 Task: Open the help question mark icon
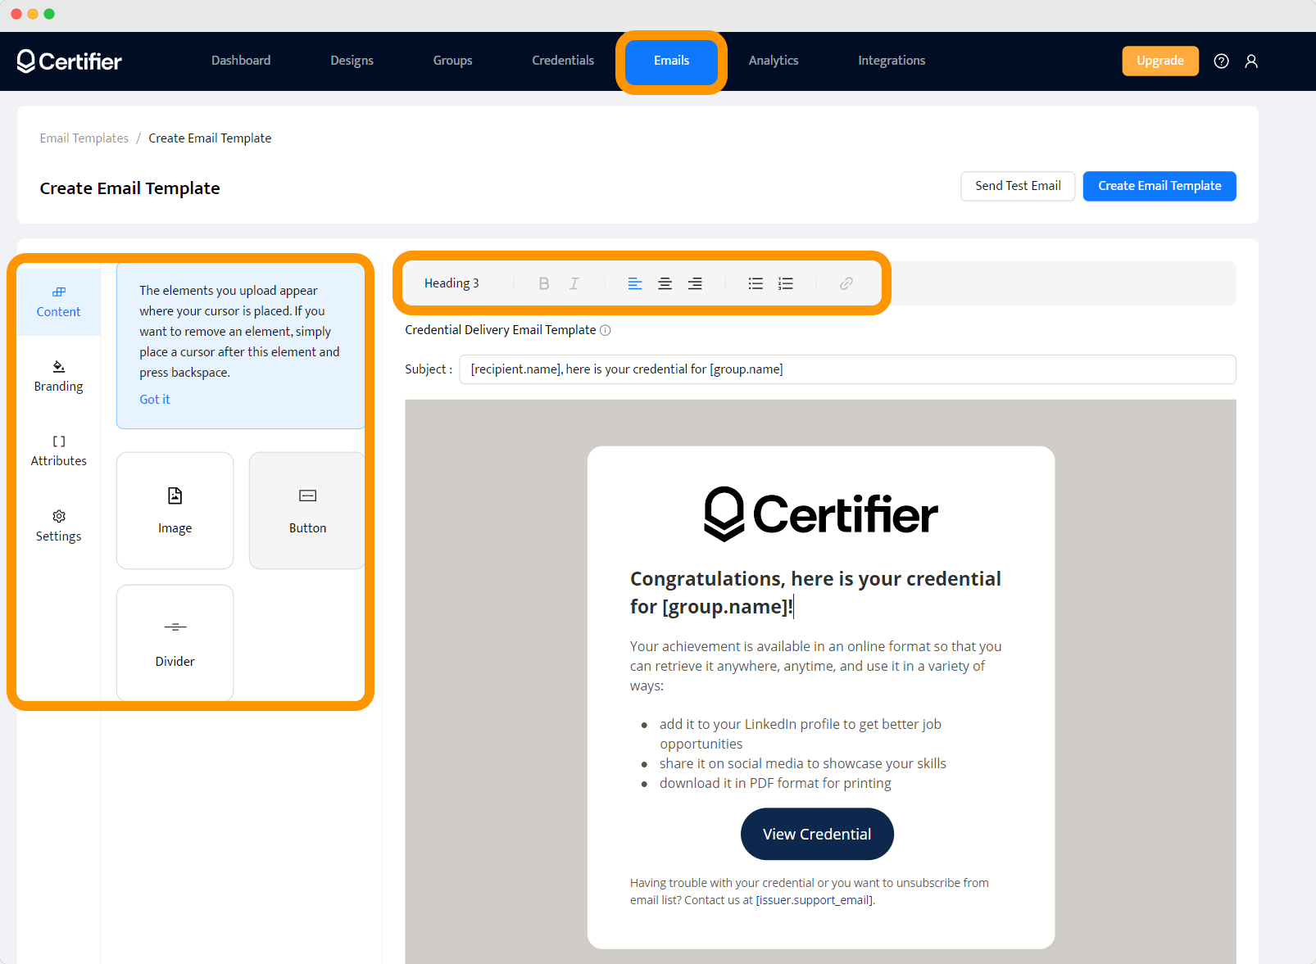point(1221,61)
